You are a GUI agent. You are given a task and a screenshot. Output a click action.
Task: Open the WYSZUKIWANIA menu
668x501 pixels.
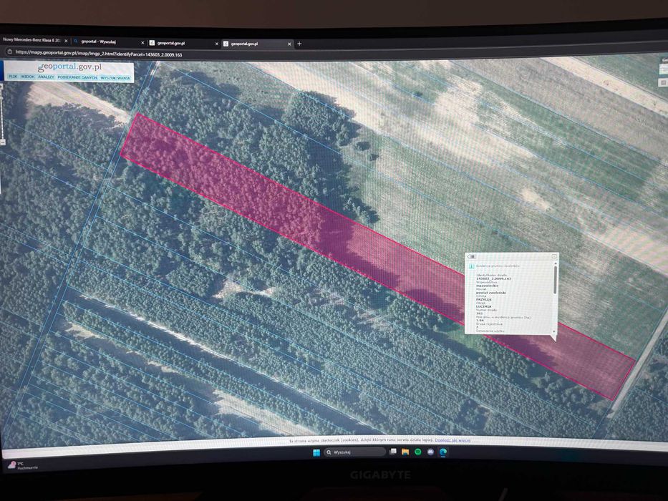point(116,78)
